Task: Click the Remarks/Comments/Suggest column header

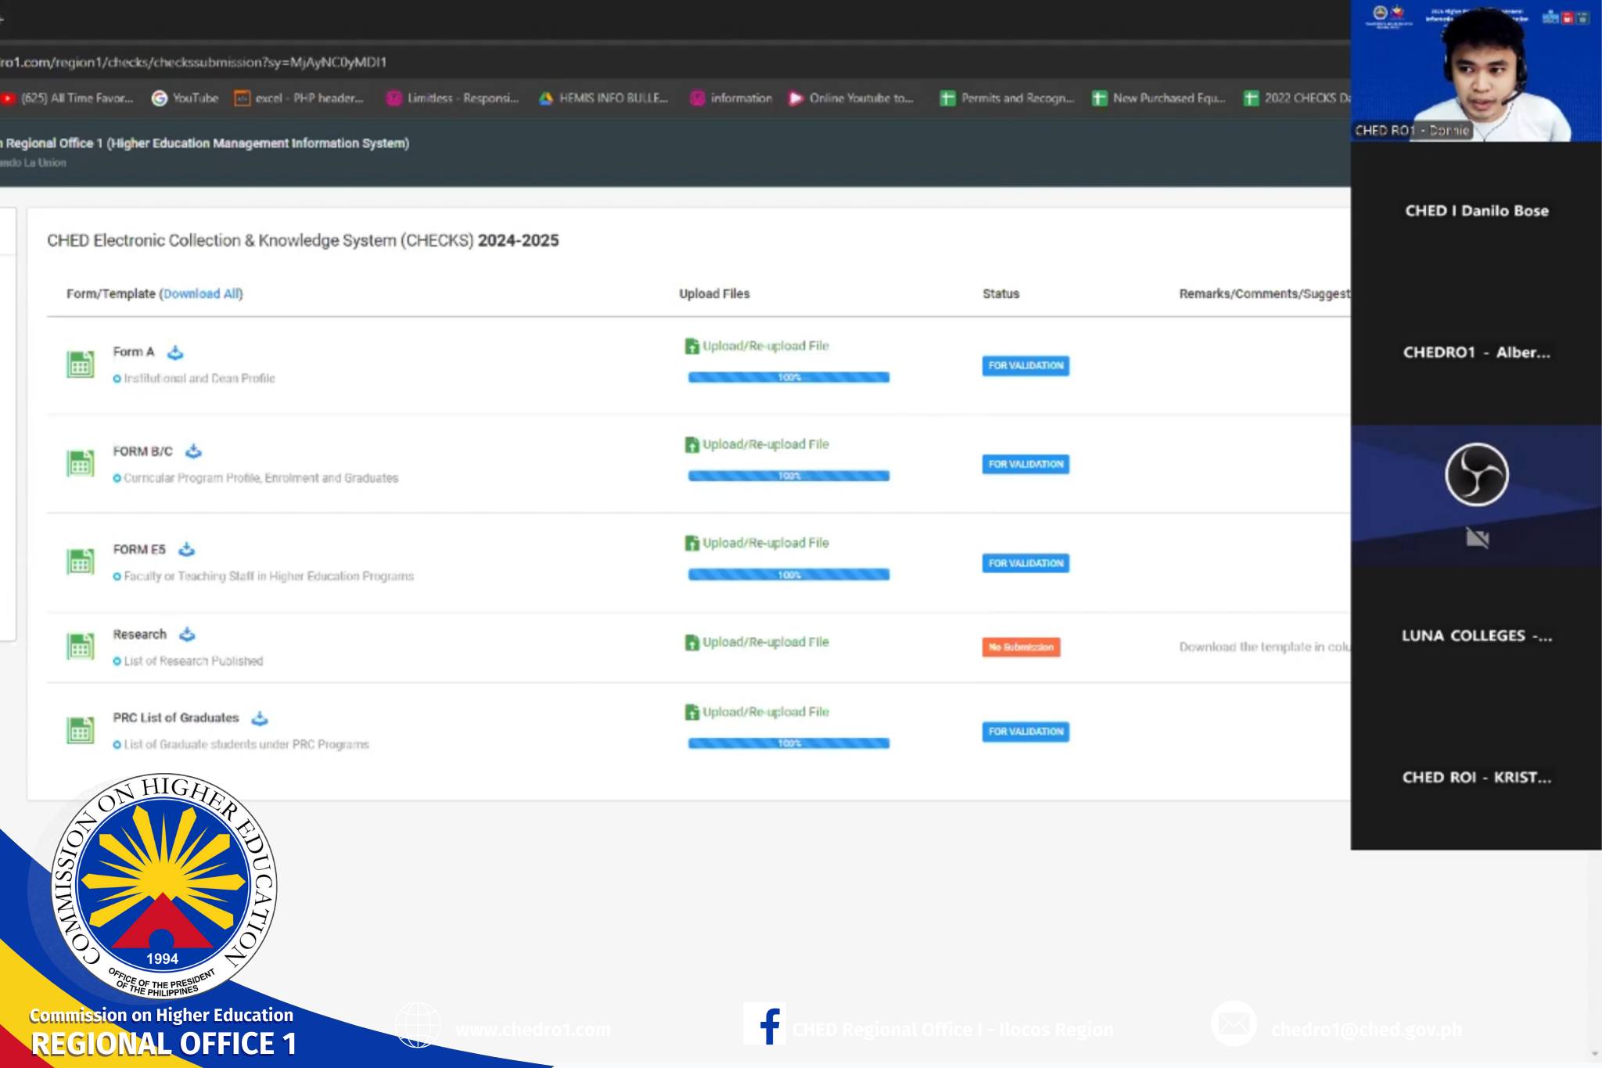Action: click(x=1265, y=293)
